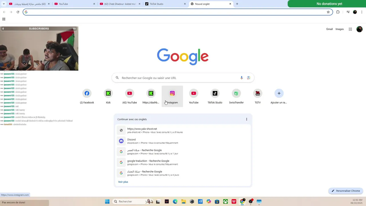Open the Windows Start menu

pyautogui.click(x=107, y=201)
